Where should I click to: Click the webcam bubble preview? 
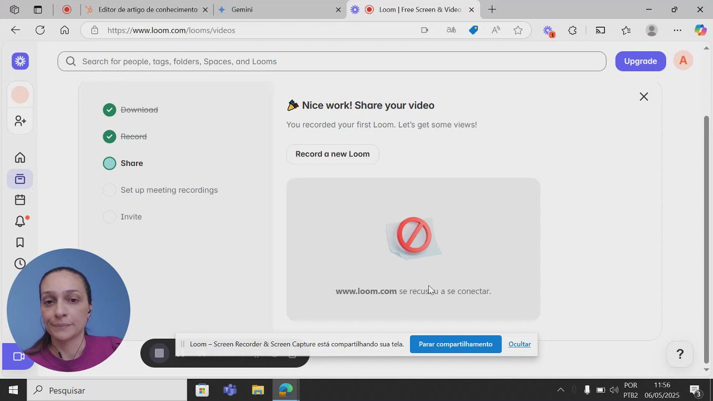coord(69,310)
